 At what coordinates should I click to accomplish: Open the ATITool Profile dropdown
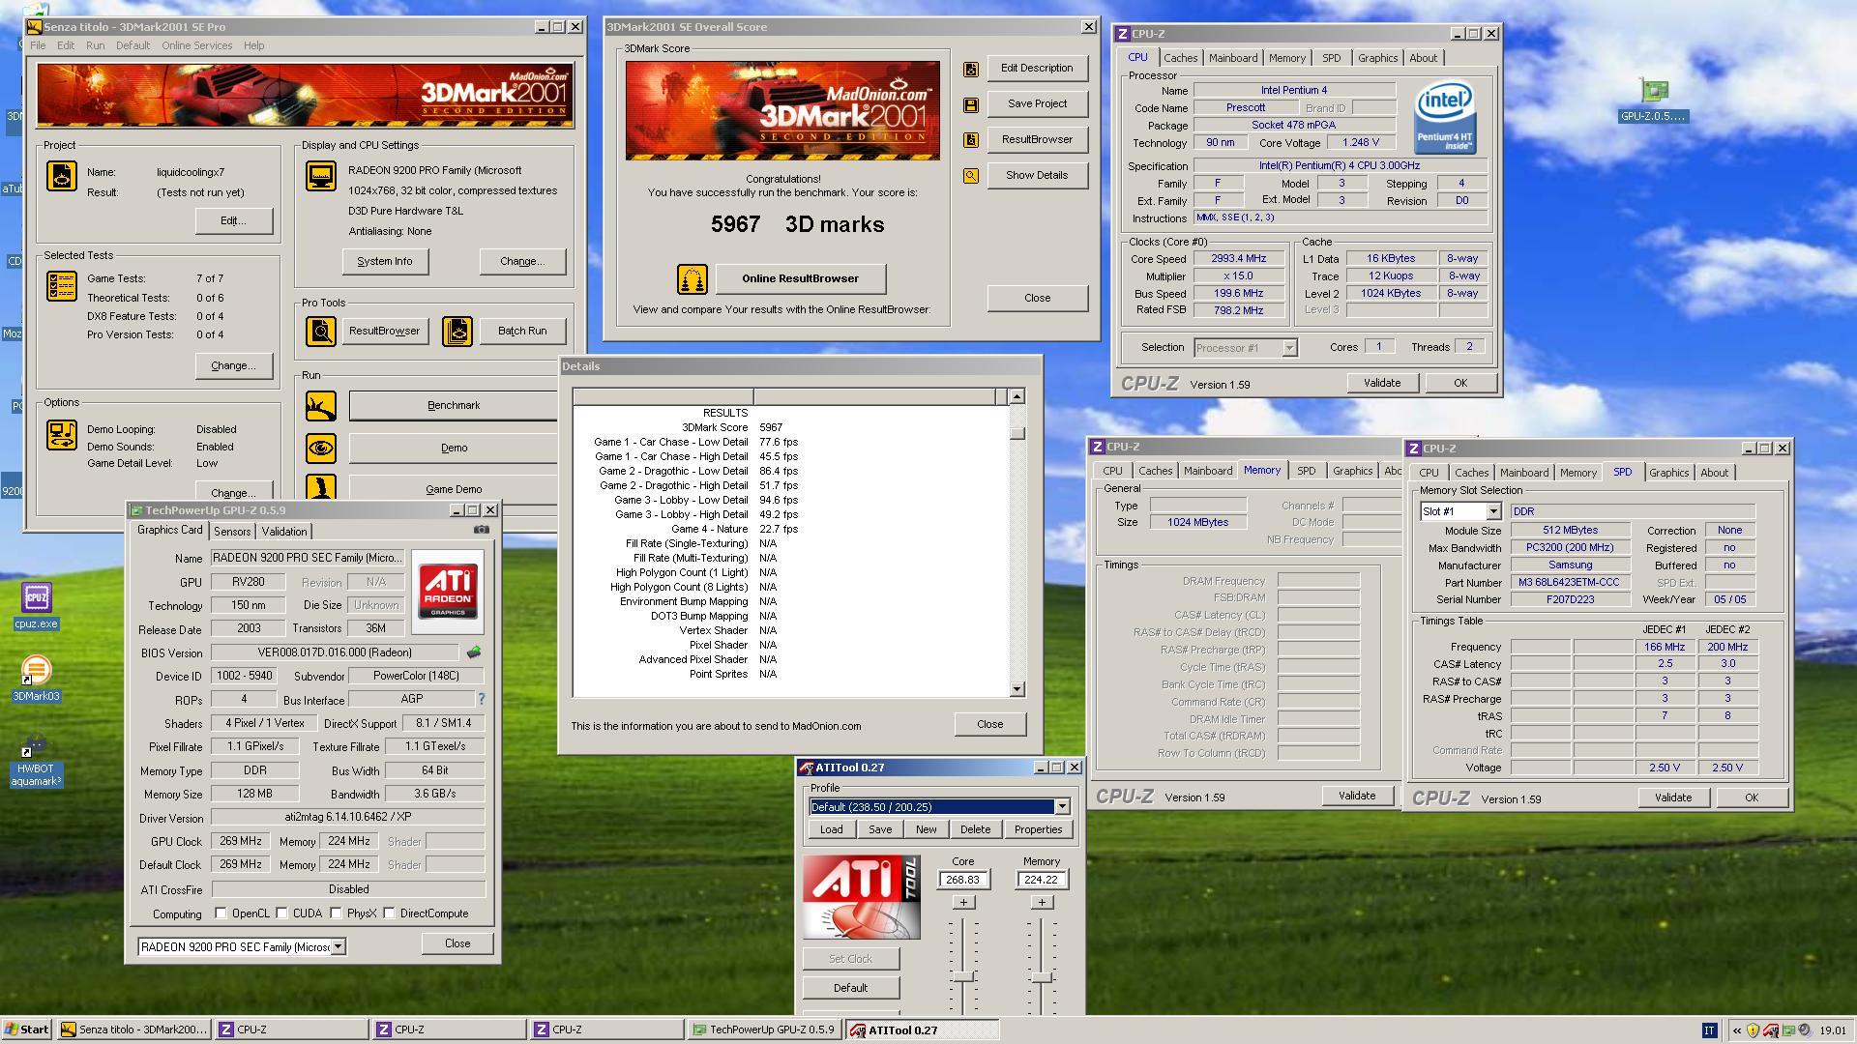[1061, 807]
